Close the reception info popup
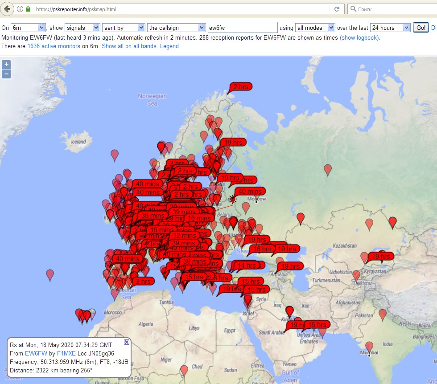The width and height of the screenshot is (437, 384). coord(126,342)
